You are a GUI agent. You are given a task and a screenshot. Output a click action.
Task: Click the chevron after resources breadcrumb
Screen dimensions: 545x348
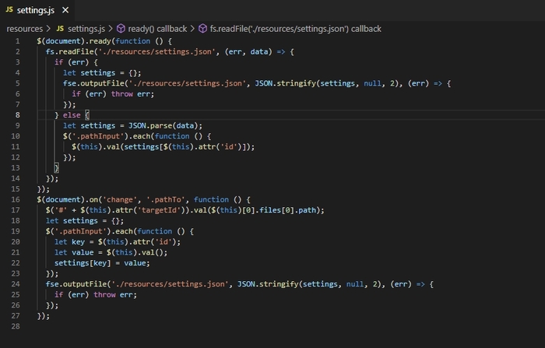click(48, 29)
